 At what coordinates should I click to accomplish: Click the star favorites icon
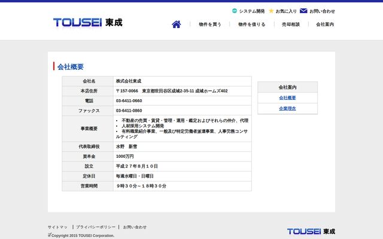coord(271,11)
